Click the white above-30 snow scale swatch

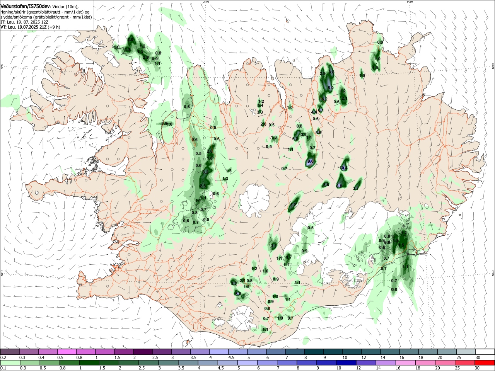pos(485,352)
